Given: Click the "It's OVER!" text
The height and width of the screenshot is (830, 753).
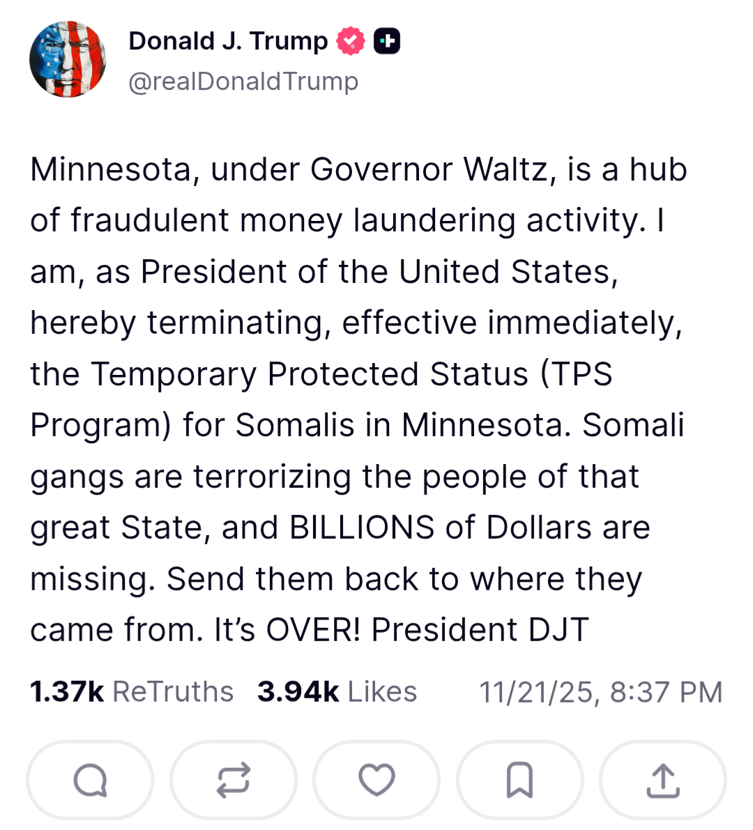Looking at the screenshot, I should [x=287, y=630].
